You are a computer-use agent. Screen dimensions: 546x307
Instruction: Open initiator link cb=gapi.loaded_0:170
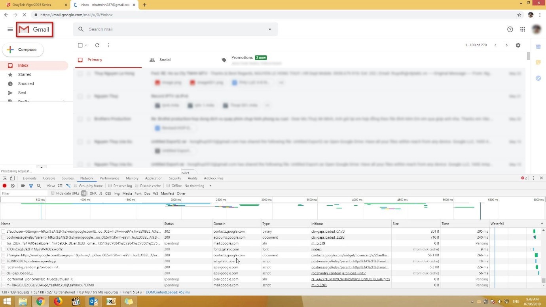328,231
